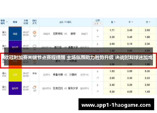Click the [瑞超8] ranking tag
Screen dimensions: 157x113
click(x=47, y=34)
